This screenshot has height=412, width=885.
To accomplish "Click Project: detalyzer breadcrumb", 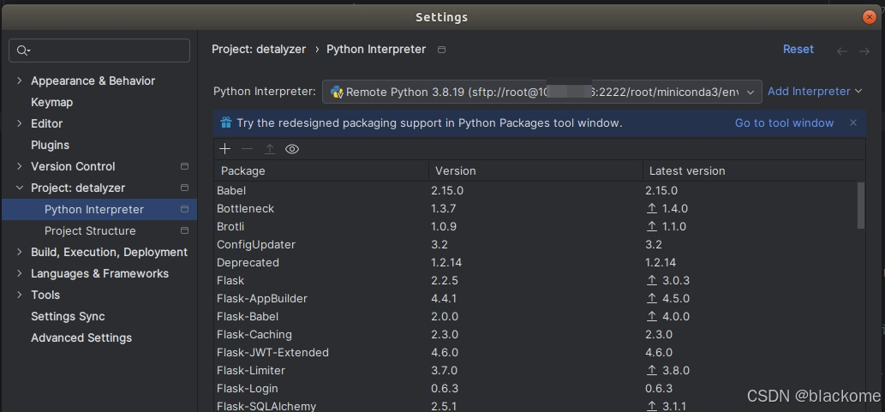I will (x=259, y=50).
